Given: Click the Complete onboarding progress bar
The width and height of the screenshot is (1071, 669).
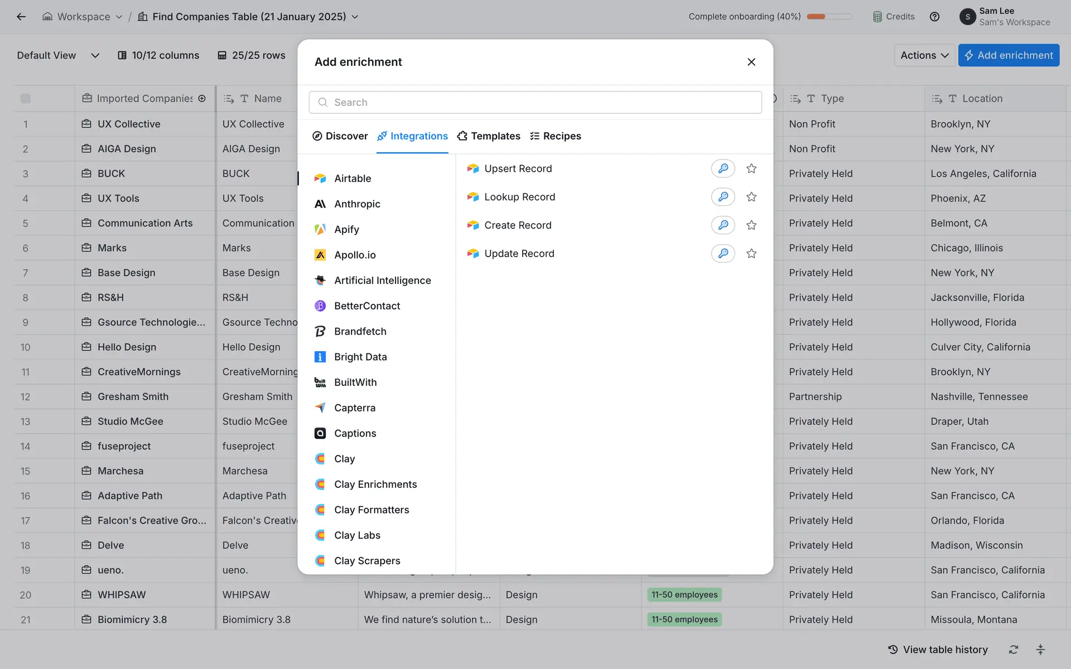Looking at the screenshot, I should [x=829, y=17].
